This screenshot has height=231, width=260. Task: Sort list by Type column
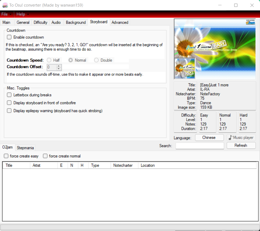99,165
